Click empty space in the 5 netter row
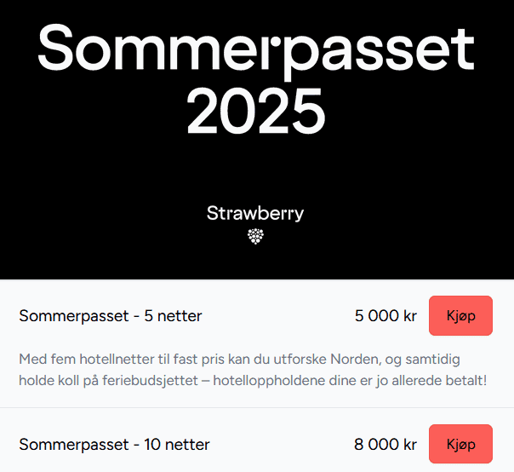The image size is (514, 472). pos(281,316)
